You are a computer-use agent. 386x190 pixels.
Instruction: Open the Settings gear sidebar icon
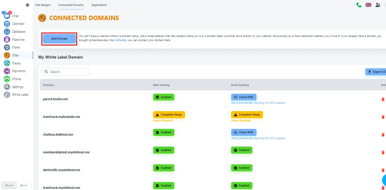(7, 87)
